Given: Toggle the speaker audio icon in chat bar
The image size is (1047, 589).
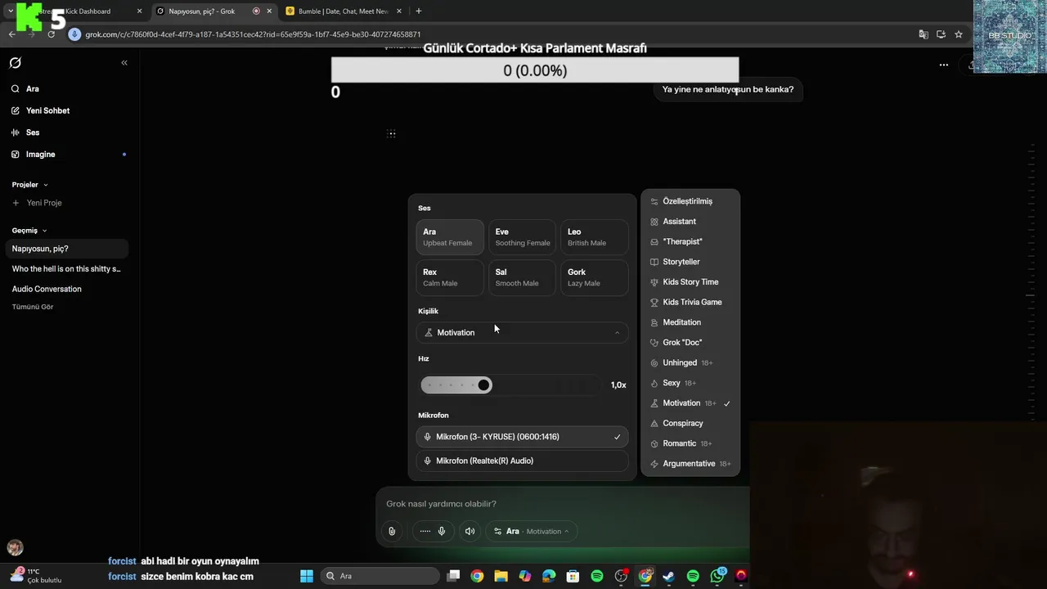Looking at the screenshot, I should (470, 531).
